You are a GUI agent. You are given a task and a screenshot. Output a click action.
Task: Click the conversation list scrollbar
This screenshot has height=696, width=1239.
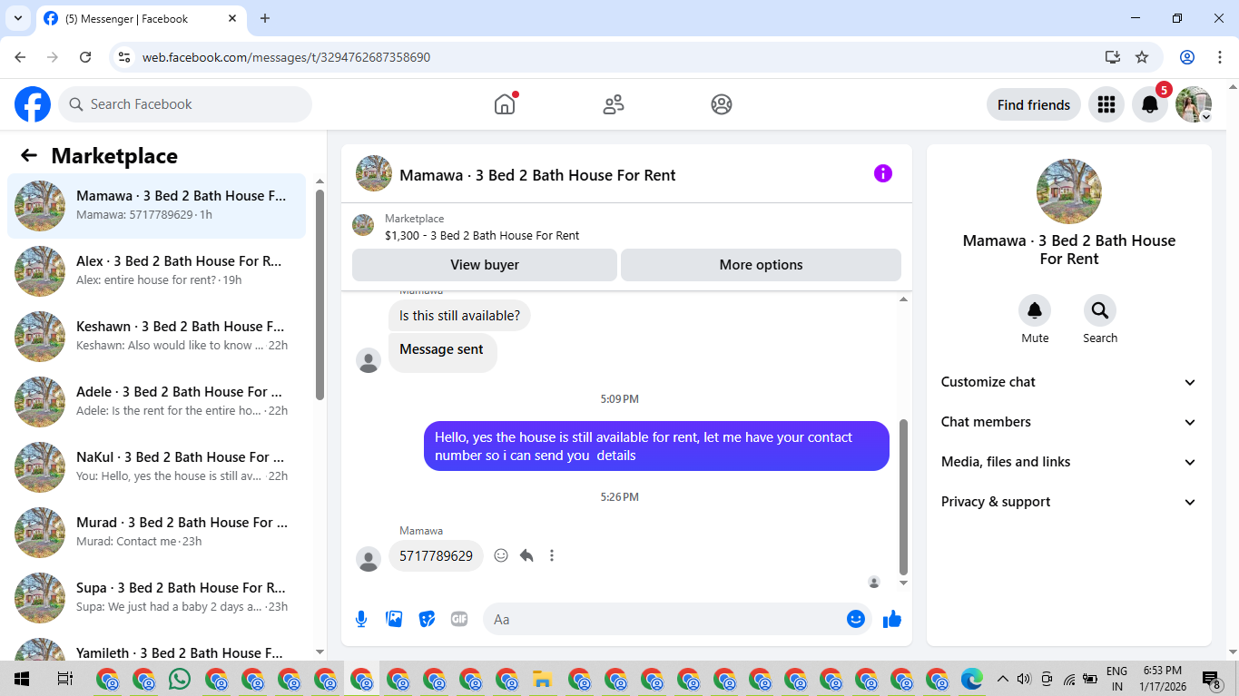[x=320, y=294]
